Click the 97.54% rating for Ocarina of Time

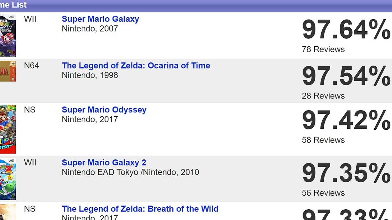click(x=346, y=76)
